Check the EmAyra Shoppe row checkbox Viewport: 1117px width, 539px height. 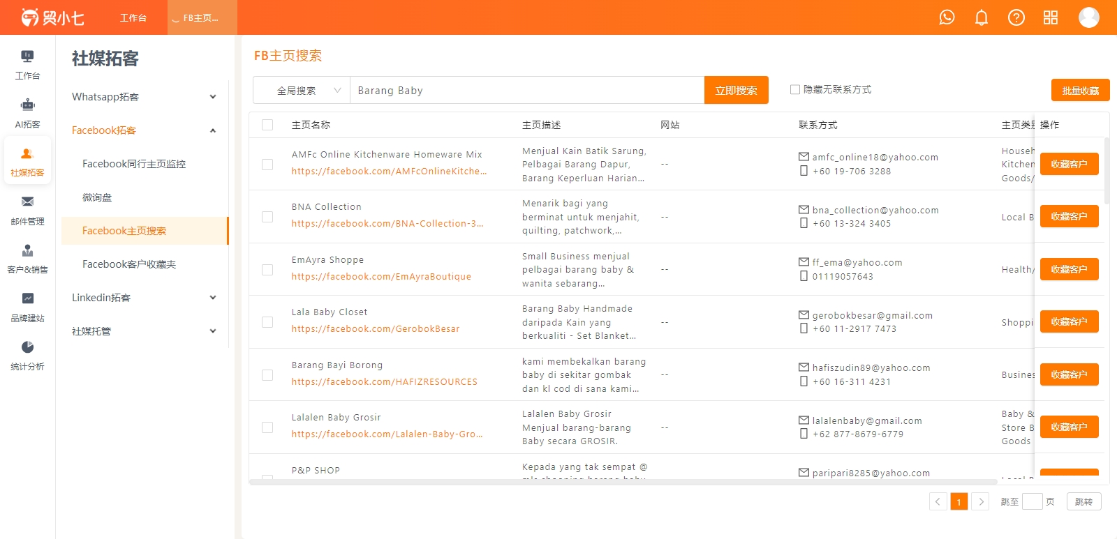point(267,270)
